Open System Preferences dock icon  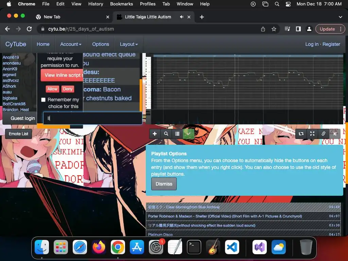156,247
